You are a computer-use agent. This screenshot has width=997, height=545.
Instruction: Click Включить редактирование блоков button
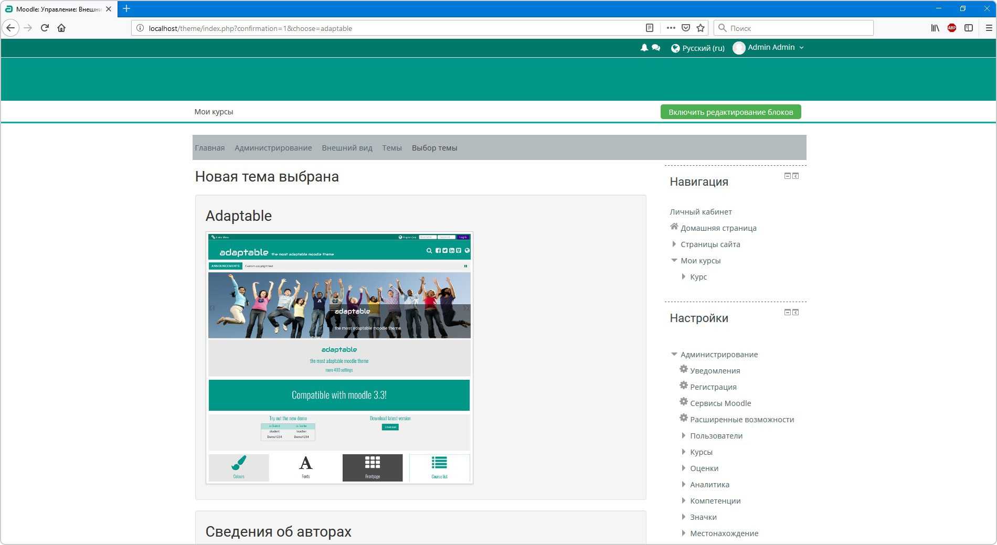pyautogui.click(x=730, y=112)
